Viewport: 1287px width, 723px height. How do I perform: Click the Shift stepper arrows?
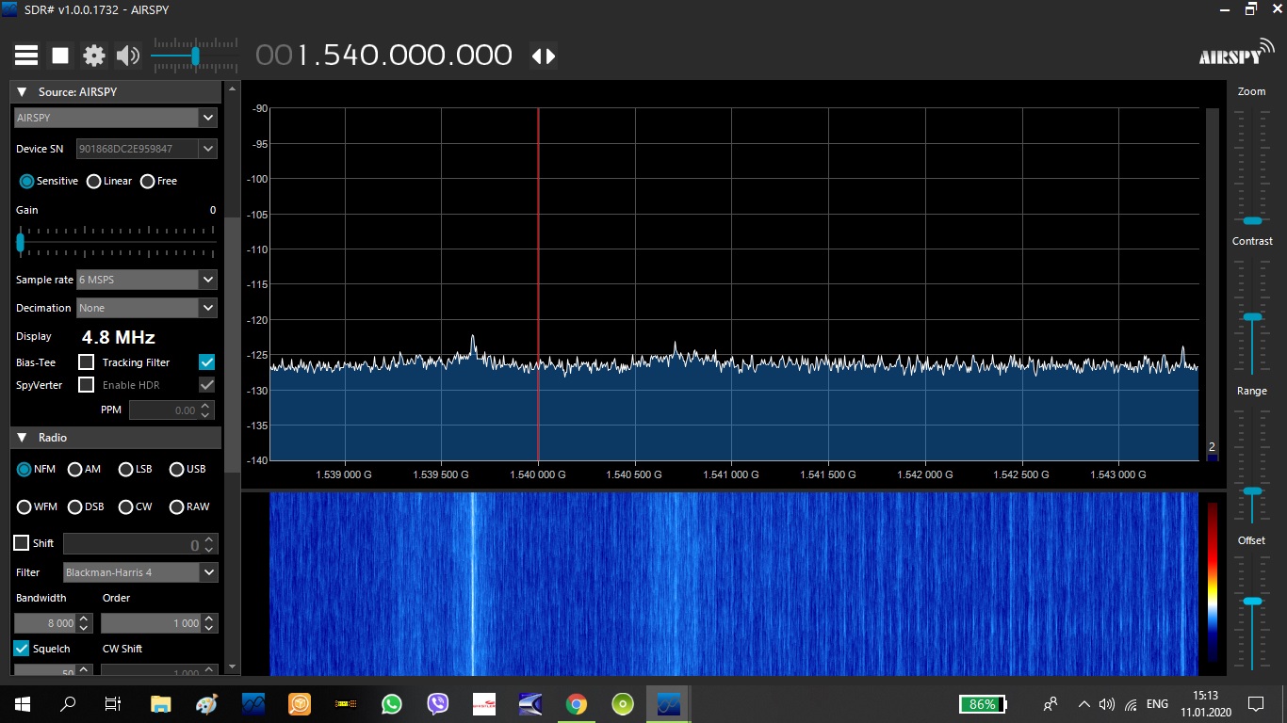click(x=210, y=544)
